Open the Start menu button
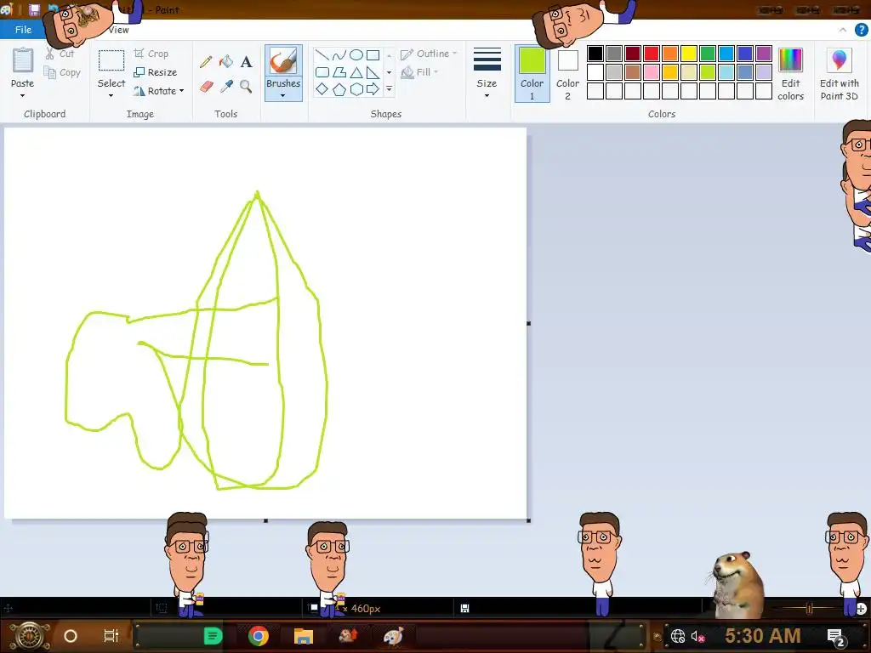 point(29,636)
